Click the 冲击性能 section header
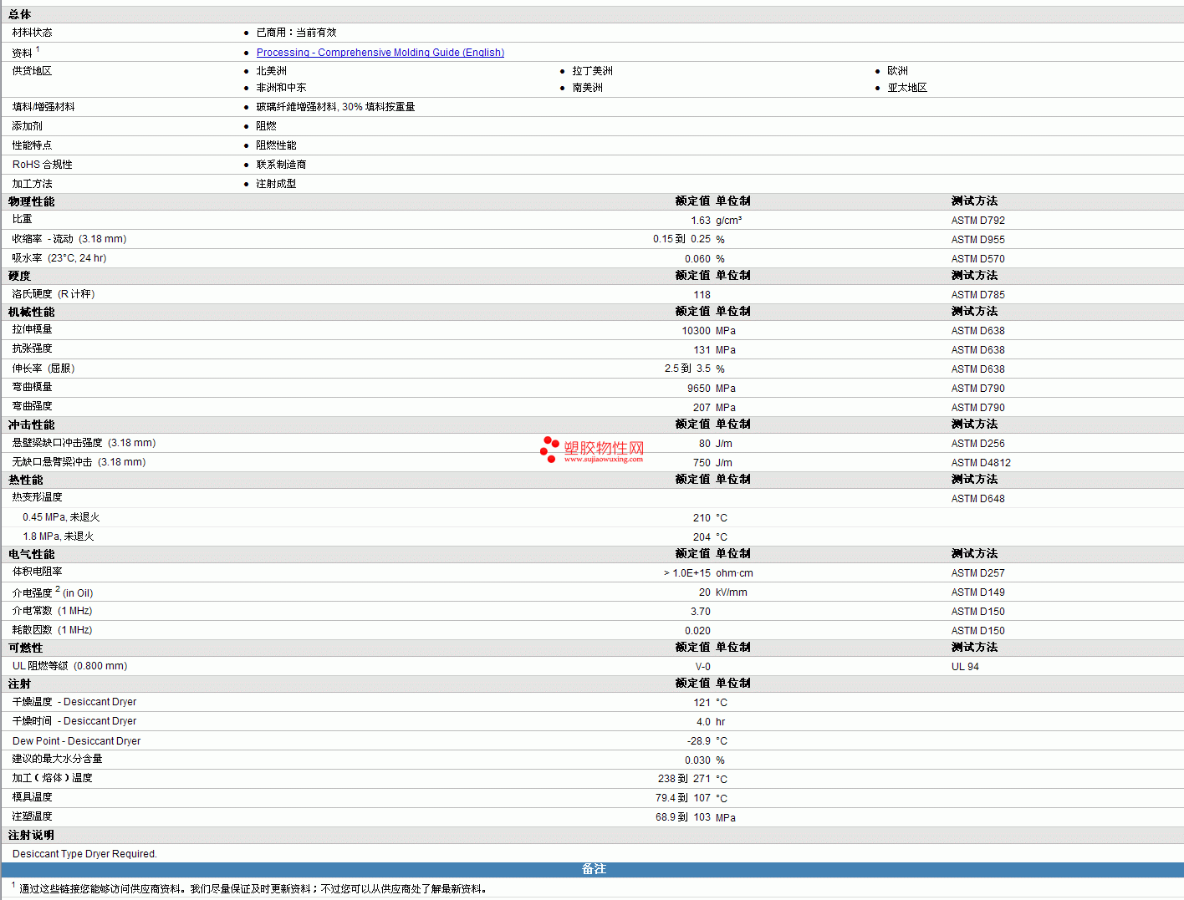 (x=32, y=425)
